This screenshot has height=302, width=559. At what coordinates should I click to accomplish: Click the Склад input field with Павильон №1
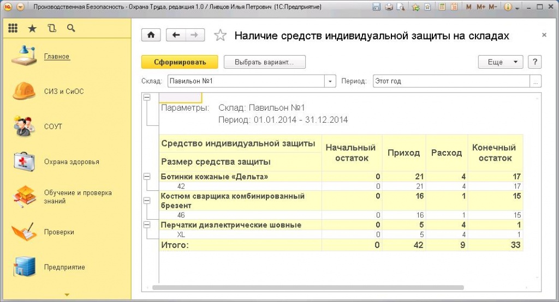[246, 81]
